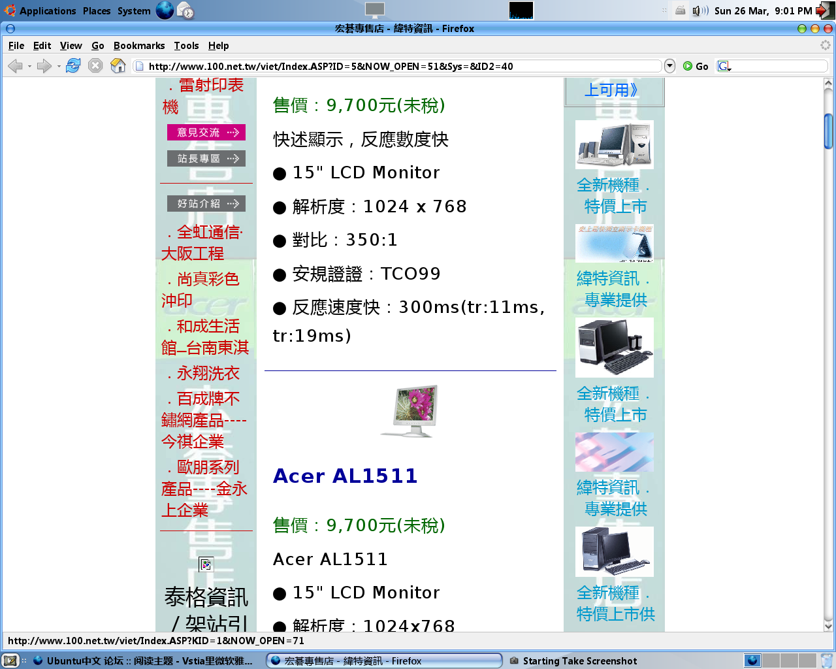Click the vertical scrollbar thumb
The width and height of the screenshot is (836, 669).
[x=829, y=131]
